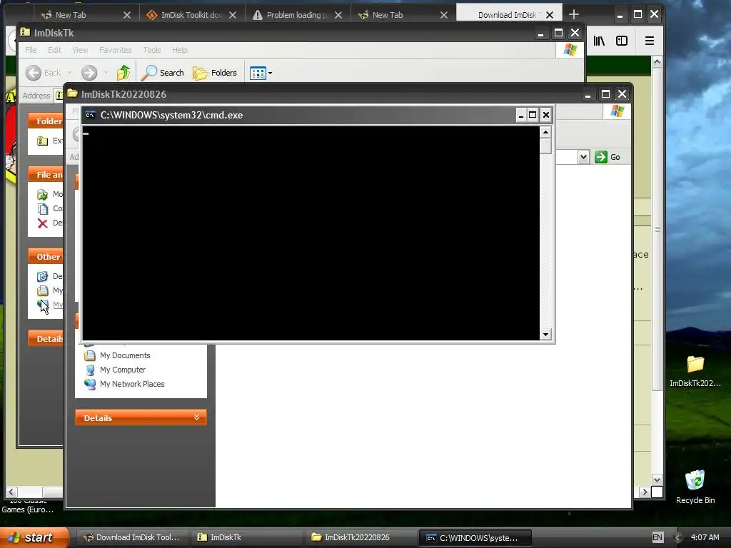Open the Favorites menu in ImDiskTk
The width and height of the screenshot is (731, 548).
[x=115, y=50]
